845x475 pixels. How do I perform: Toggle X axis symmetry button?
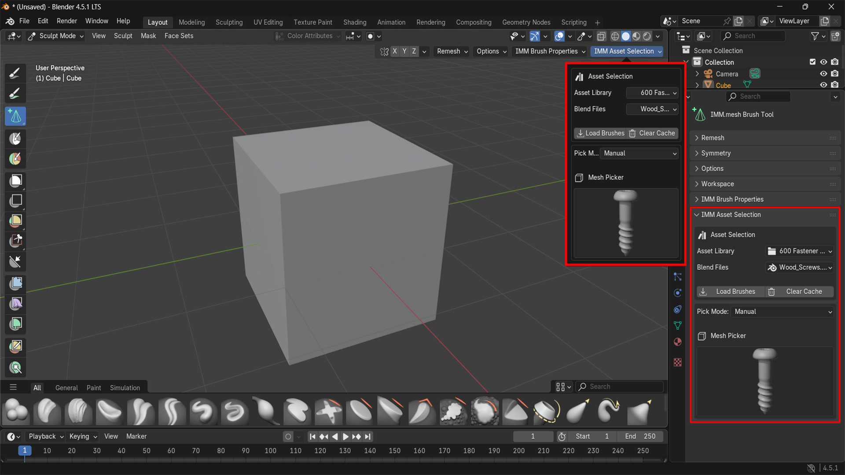coord(395,51)
